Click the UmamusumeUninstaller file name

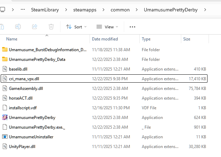coord(31,137)
